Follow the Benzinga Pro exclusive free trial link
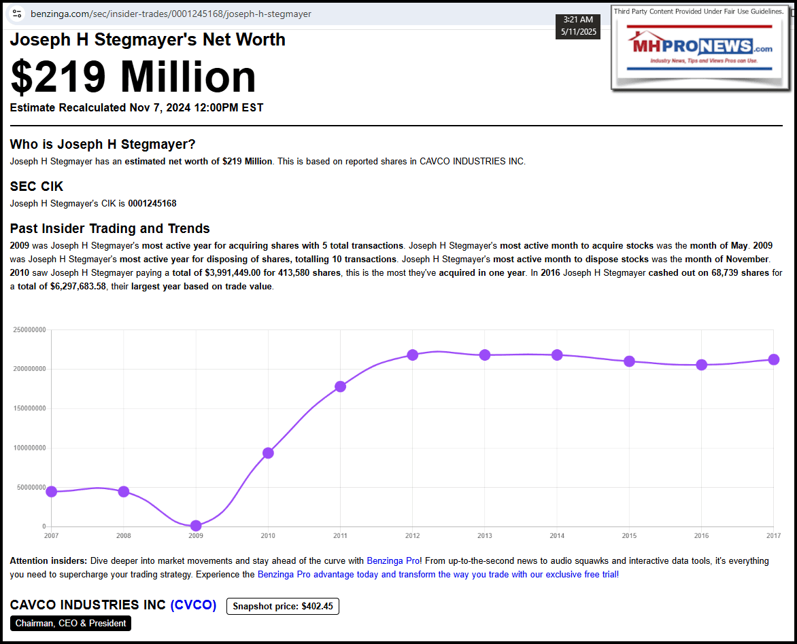The image size is (797, 644). (x=438, y=575)
